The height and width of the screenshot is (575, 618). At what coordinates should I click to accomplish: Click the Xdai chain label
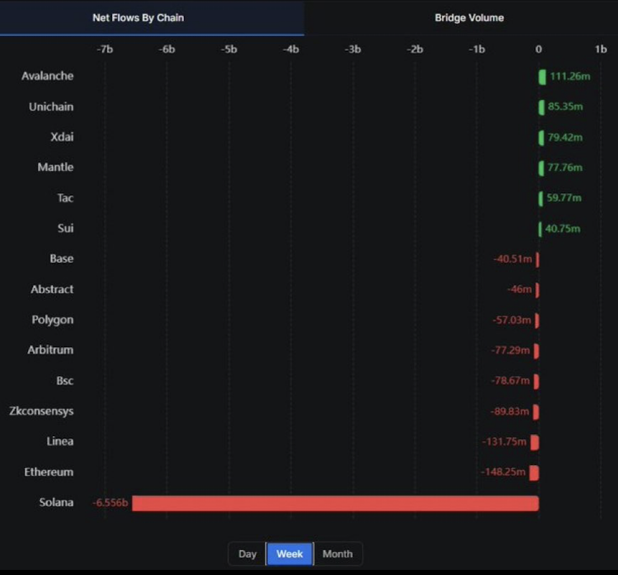[x=62, y=137]
